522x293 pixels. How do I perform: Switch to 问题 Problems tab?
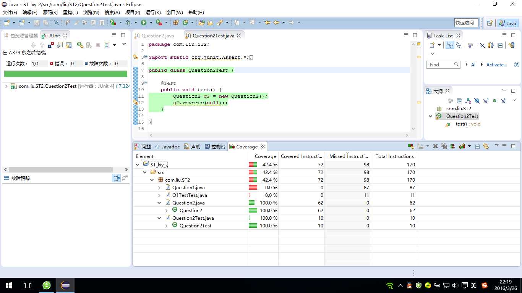tap(143, 146)
